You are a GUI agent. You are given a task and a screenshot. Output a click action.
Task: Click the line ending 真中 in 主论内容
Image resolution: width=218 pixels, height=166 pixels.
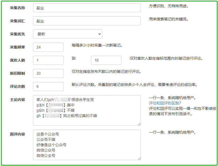(x=55, y=105)
